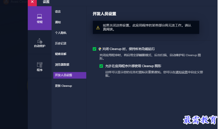
Task: Click the Avast Cleanup logo in background window
Action: click(x=6, y=2)
